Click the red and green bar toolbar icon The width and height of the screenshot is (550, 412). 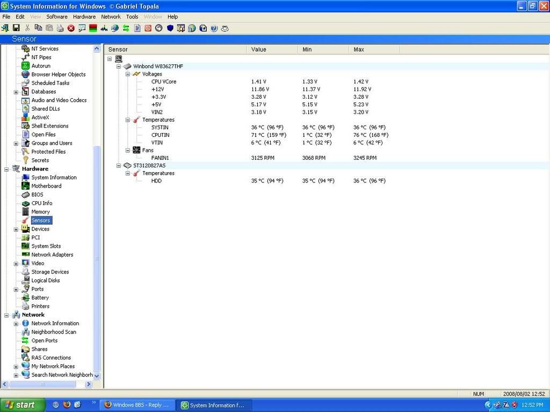tap(93, 28)
